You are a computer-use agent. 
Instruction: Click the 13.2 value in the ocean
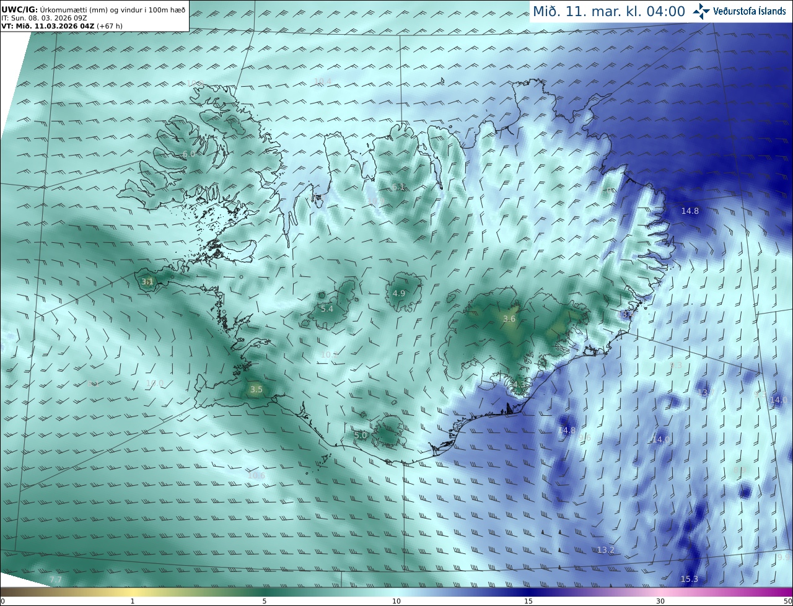point(606,550)
